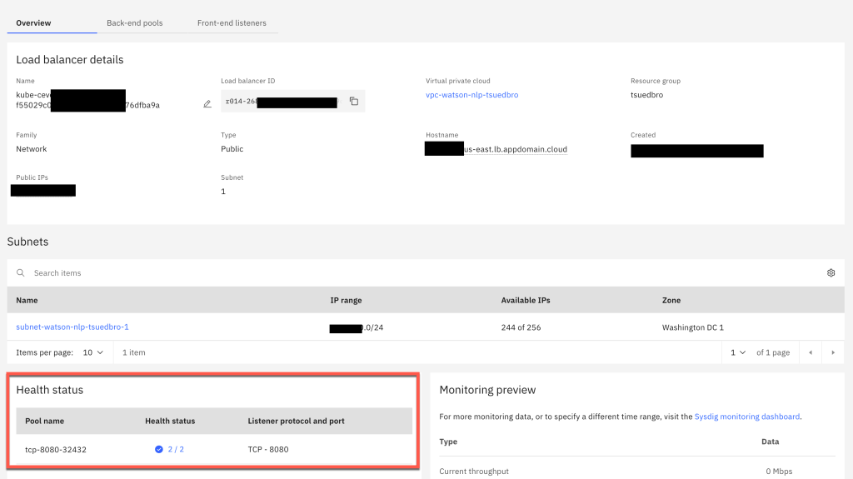Go to next page arrow
The image size is (853, 479).
click(832, 352)
